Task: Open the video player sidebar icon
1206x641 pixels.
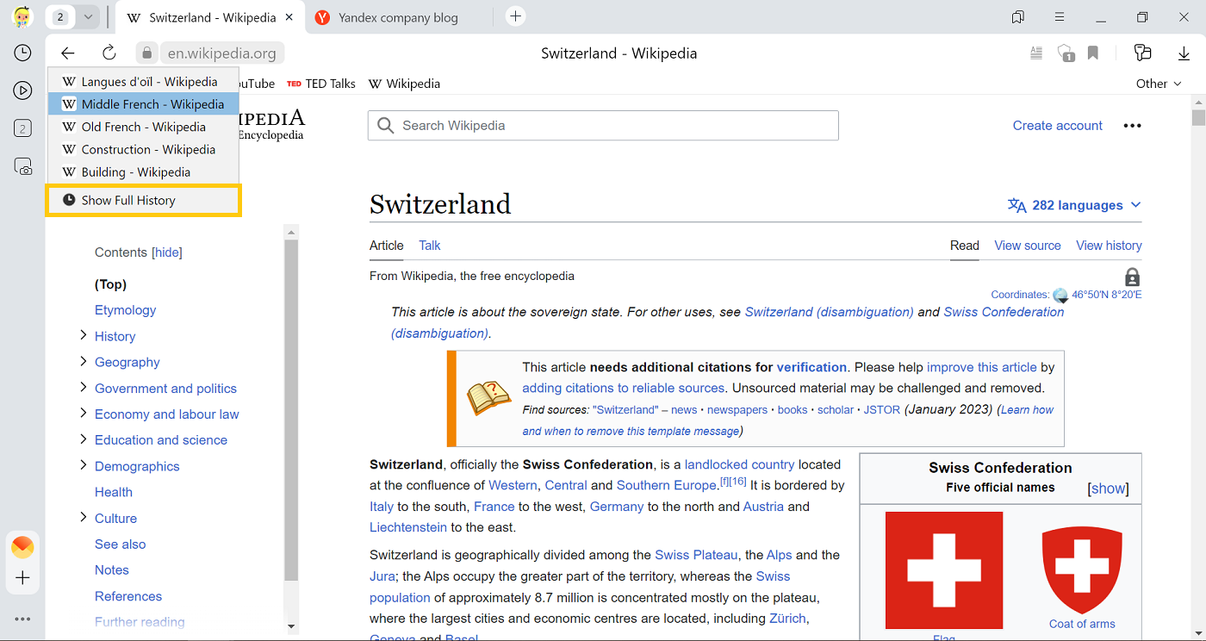Action: coord(23,90)
